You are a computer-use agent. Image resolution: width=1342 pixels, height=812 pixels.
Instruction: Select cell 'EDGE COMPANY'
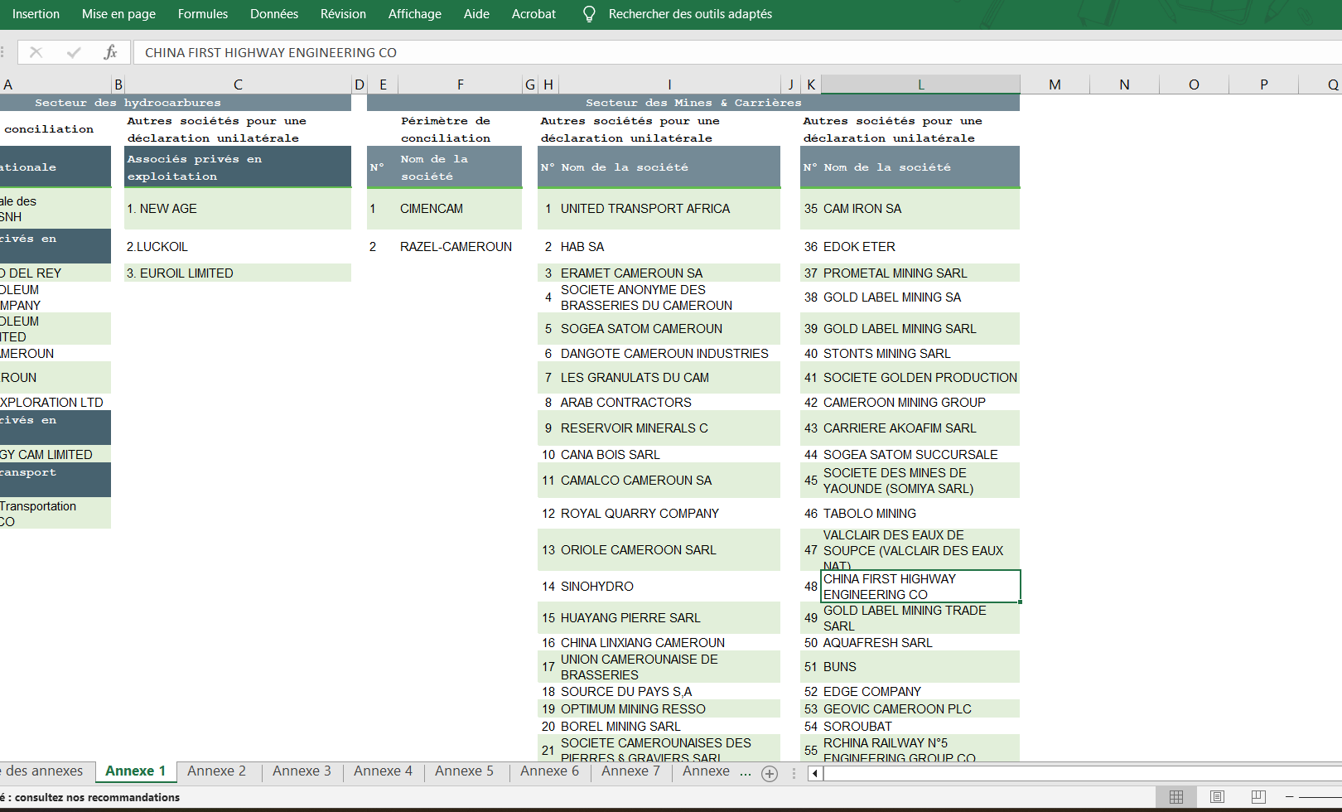coord(920,692)
